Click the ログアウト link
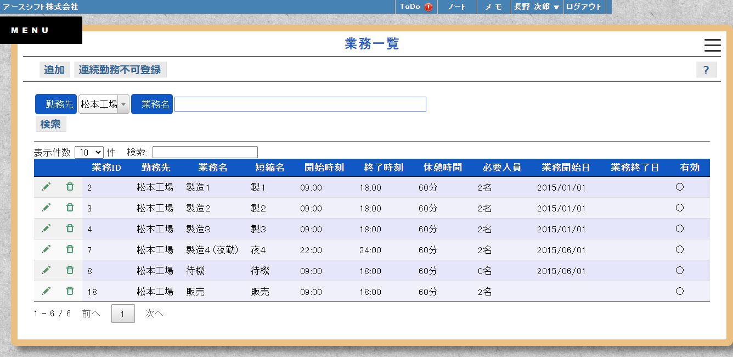 coord(584,7)
